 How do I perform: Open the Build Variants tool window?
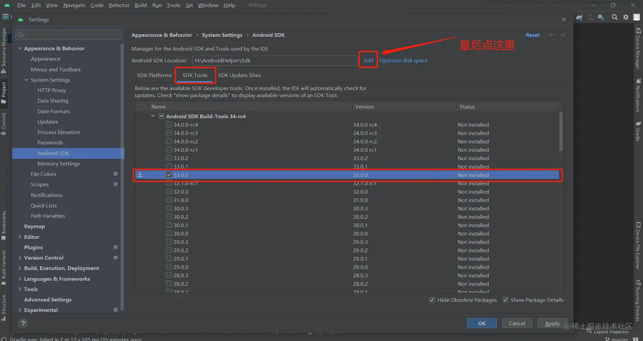(x=4, y=268)
